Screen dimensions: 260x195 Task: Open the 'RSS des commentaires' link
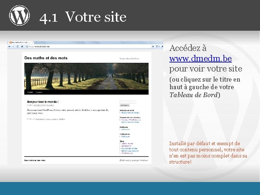pyautogui.click(x=130, y=151)
